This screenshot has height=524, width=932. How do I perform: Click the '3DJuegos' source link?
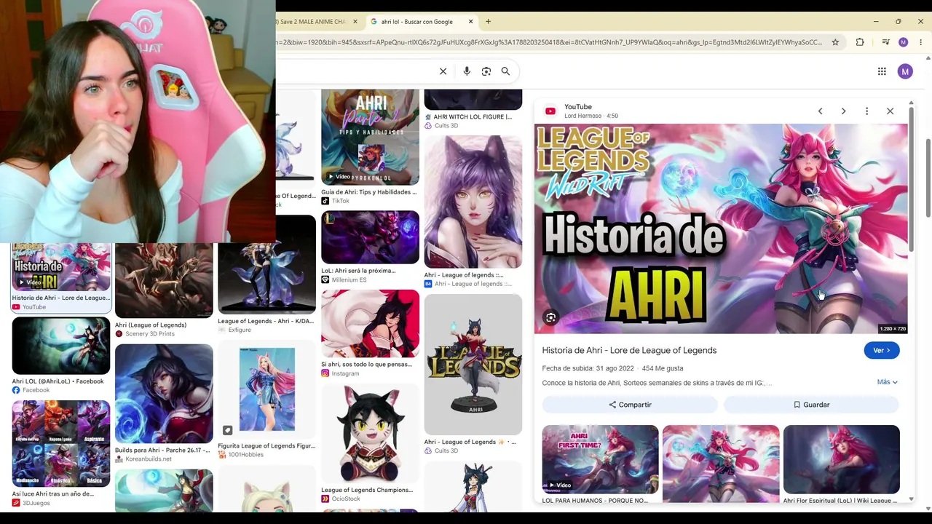pos(36,503)
